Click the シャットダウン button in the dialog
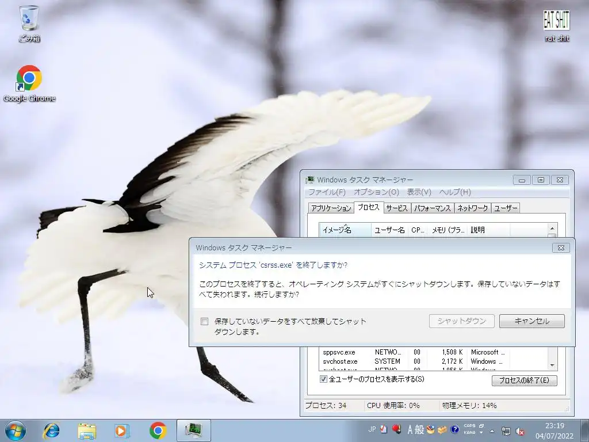589x442 pixels. tap(462, 321)
